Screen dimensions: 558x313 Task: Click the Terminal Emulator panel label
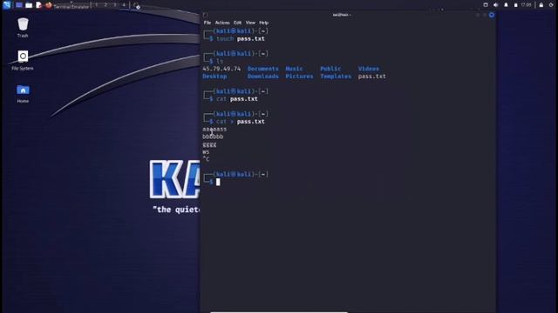71,6
